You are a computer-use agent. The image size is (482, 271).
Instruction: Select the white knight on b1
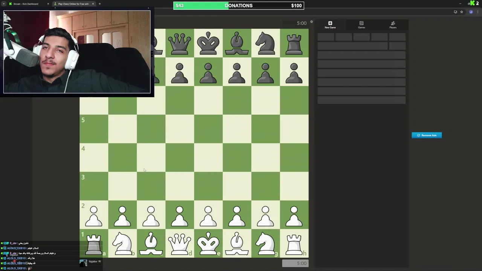point(122,243)
